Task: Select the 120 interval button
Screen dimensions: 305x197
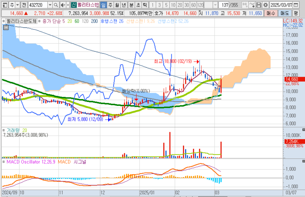Action: (200, 5)
